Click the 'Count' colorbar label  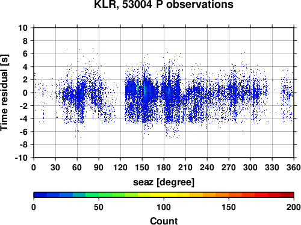[x=164, y=221]
